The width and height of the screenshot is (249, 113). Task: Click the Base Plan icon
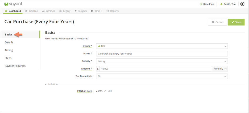click(x=201, y=4)
